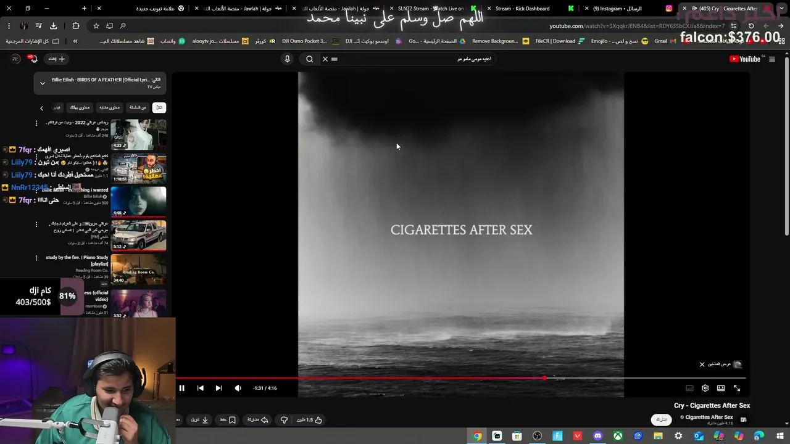This screenshot has width=790, height=444.
Task: Enter fullscreen mode in player
Action: tap(737, 388)
